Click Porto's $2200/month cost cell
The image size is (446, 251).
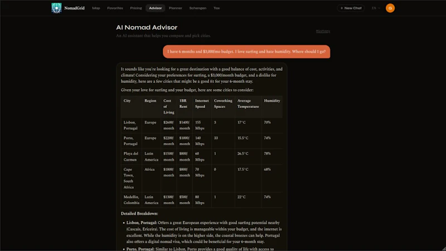[169, 141]
